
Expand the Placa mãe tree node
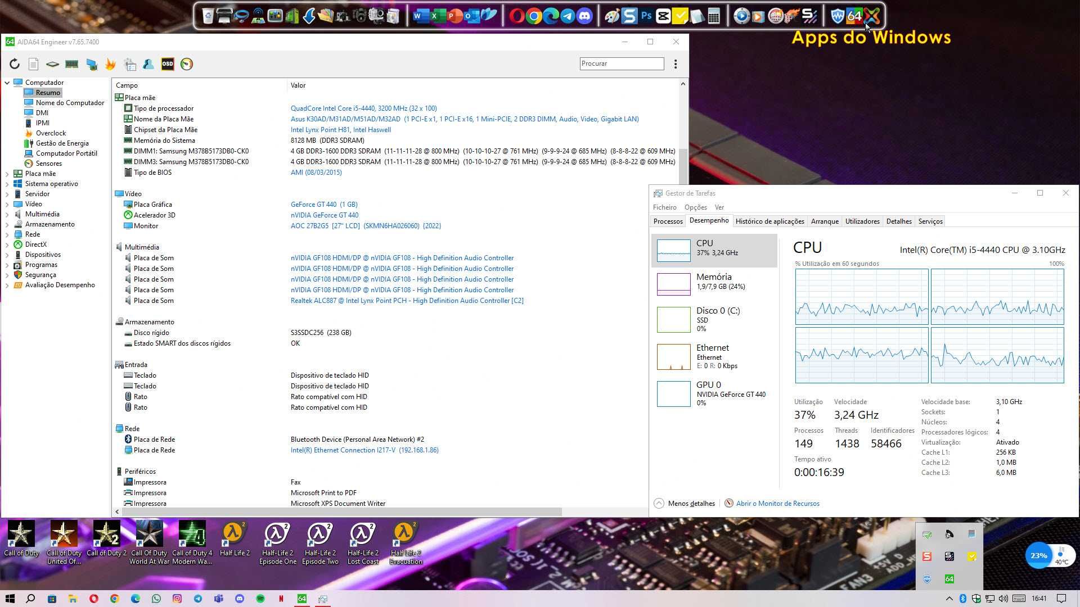point(7,174)
